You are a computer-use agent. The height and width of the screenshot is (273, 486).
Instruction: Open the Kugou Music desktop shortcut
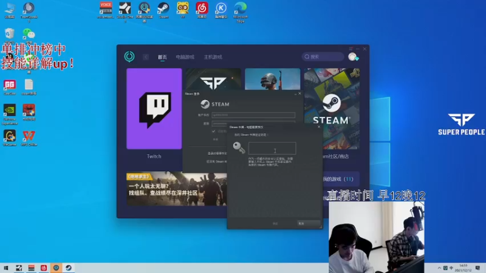click(221, 10)
